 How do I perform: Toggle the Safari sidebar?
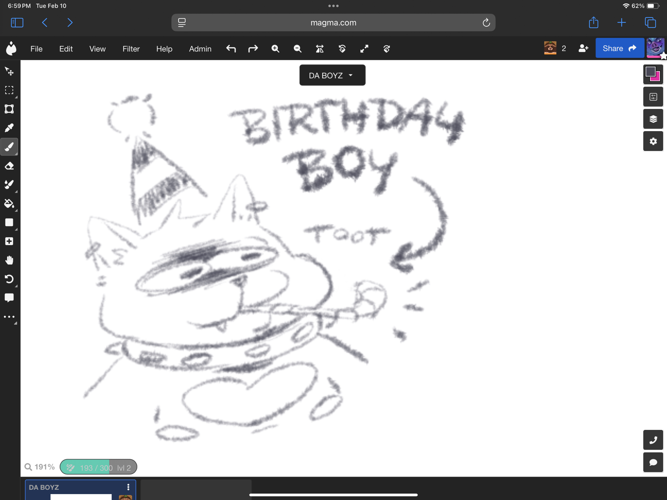coord(17,23)
